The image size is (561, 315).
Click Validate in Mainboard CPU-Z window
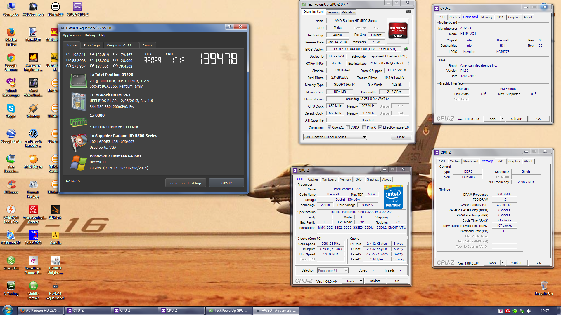[516, 119]
